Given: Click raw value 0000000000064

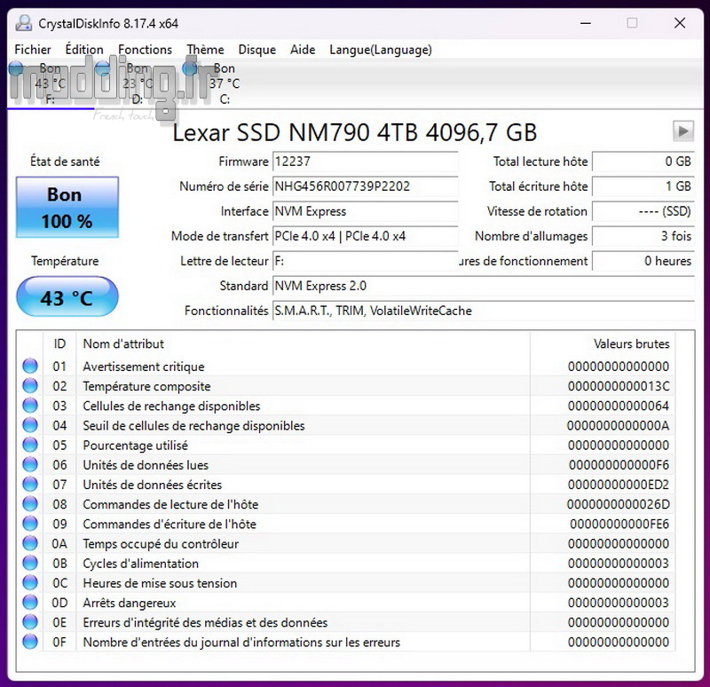Looking at the screenshot, I should pyautogui.click(x=619, y=406).
